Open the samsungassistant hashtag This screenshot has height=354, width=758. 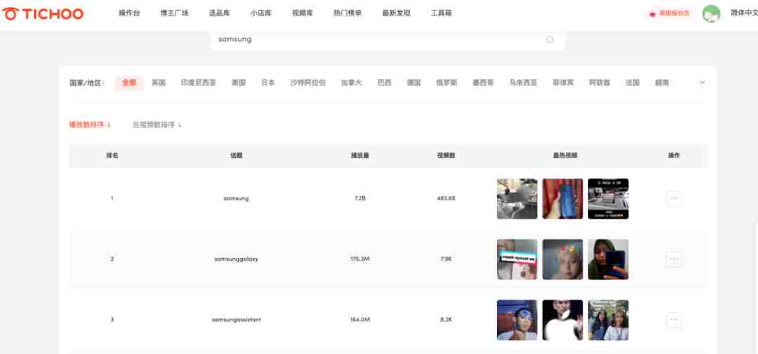tap(236, 319)
